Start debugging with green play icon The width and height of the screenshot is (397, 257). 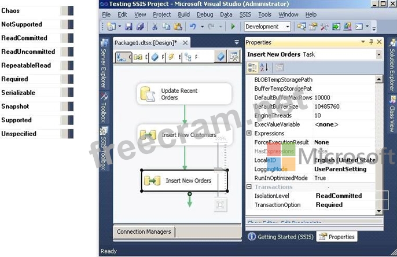(x=233, y=27)
